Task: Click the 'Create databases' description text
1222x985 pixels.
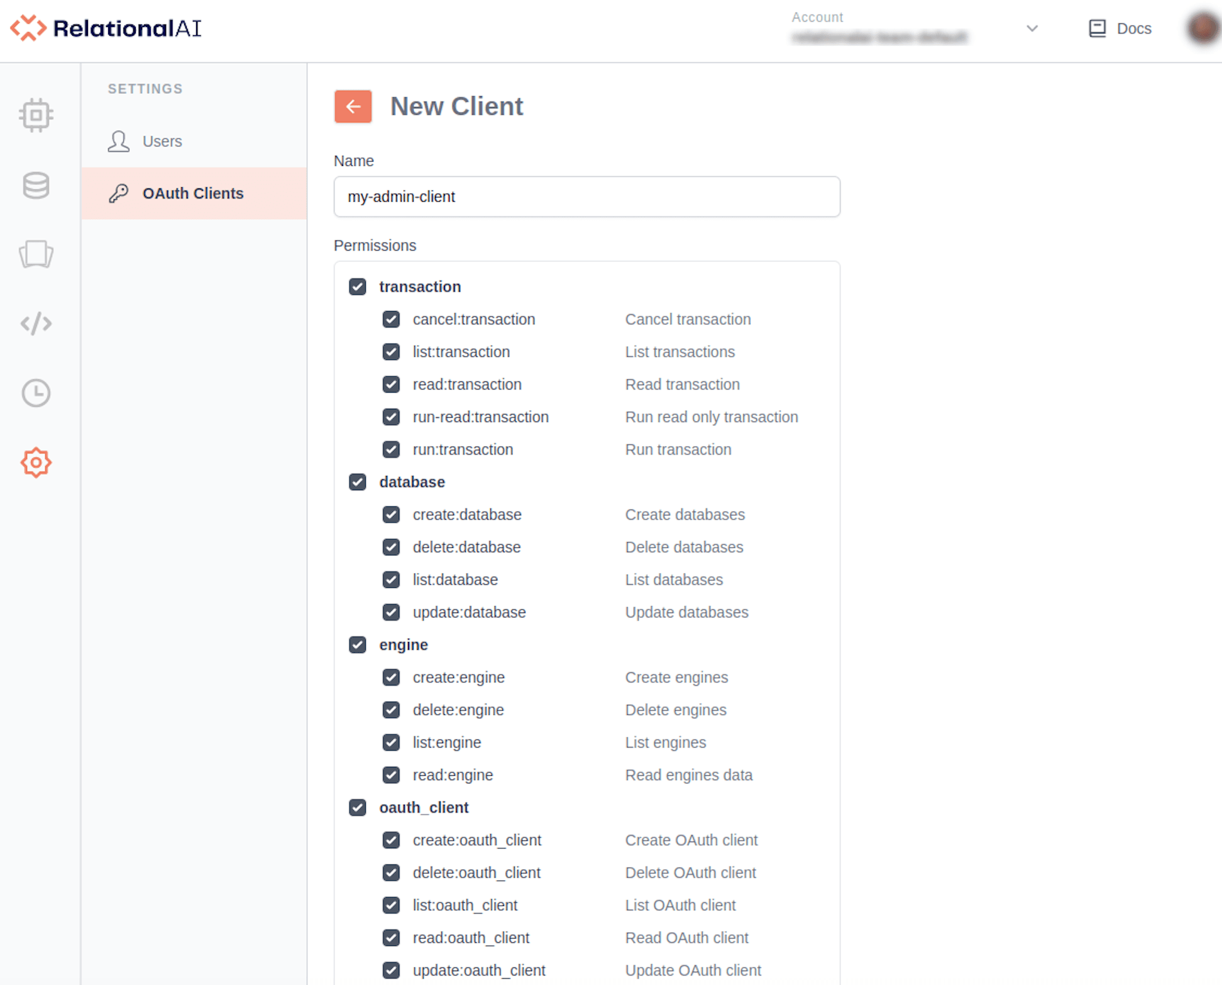Action: click(x=685, y=514)
